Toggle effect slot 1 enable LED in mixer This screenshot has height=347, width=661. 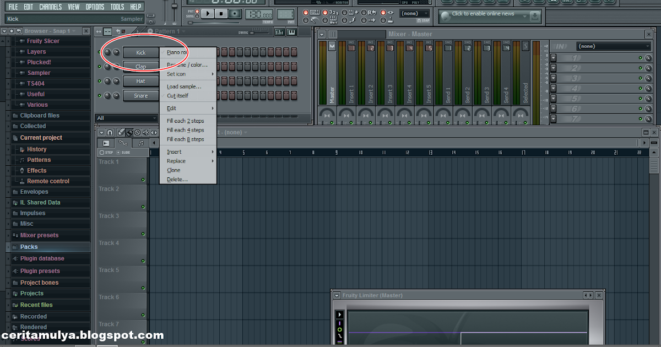(640, 58)
